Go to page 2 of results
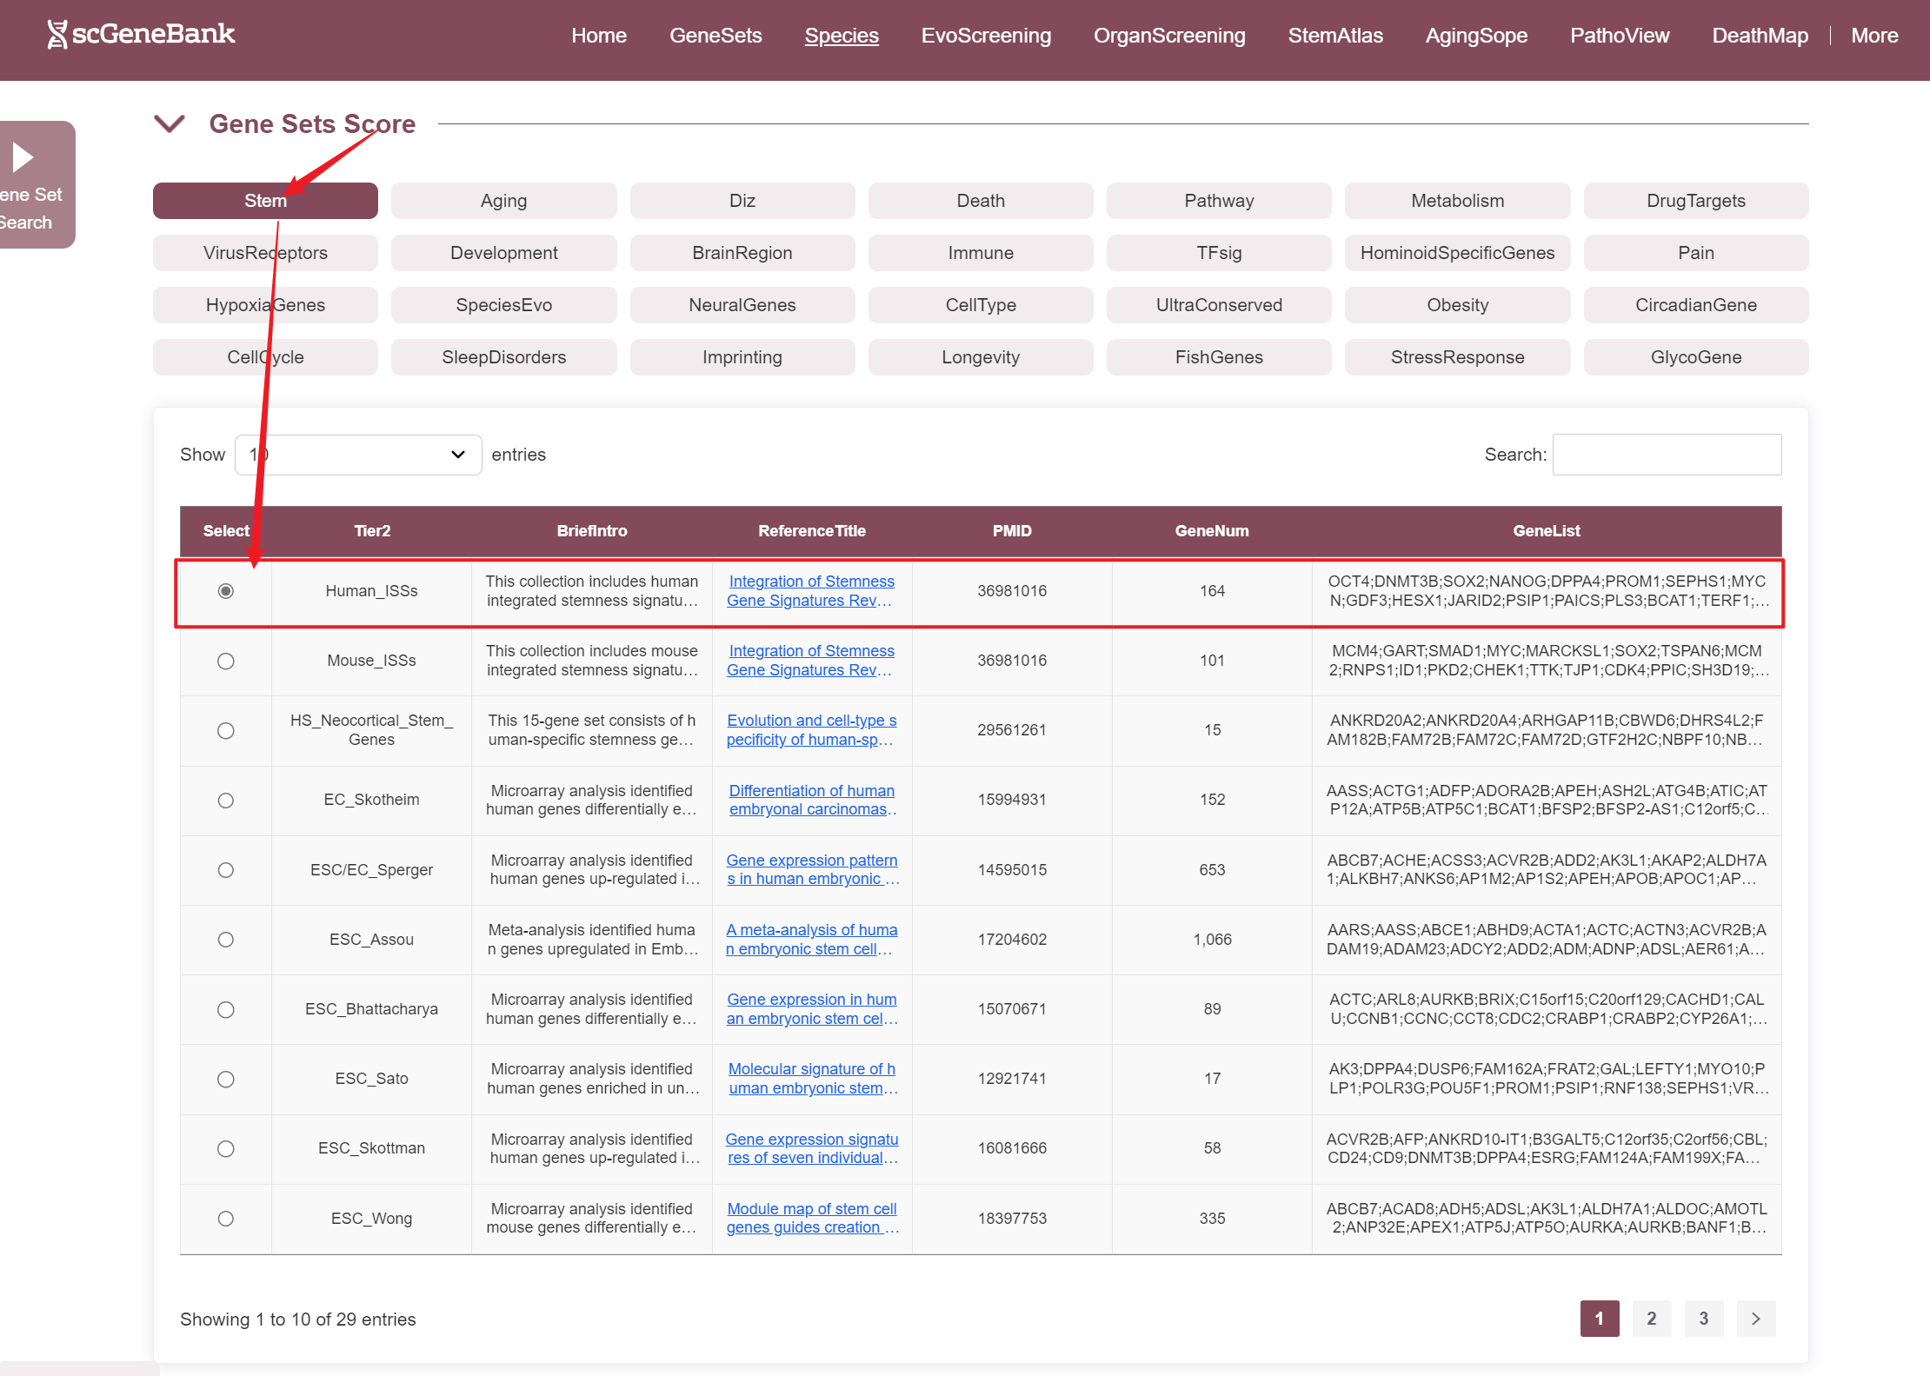The width and height of the screenshot is (1930, 1376). point(1651,1319)
